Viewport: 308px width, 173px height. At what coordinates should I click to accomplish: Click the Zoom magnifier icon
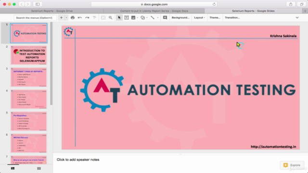[110, 18]
